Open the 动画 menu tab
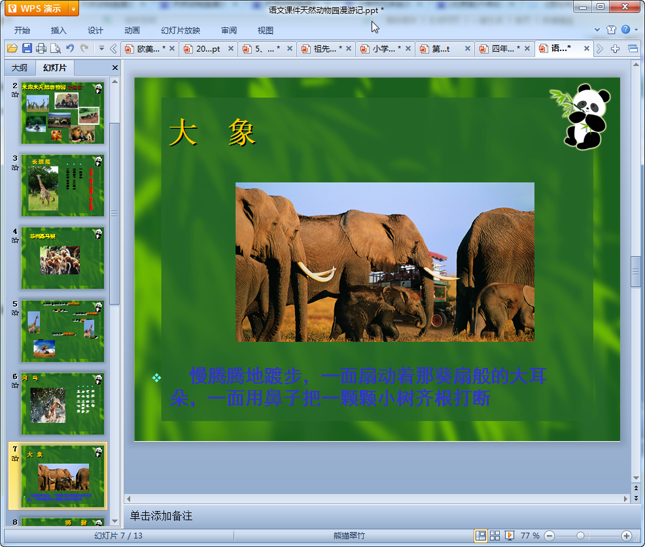 (132, 31)
